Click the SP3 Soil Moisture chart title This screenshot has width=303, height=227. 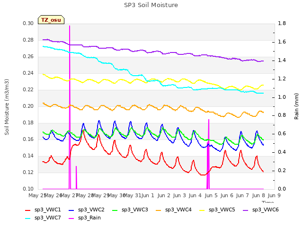151,5
